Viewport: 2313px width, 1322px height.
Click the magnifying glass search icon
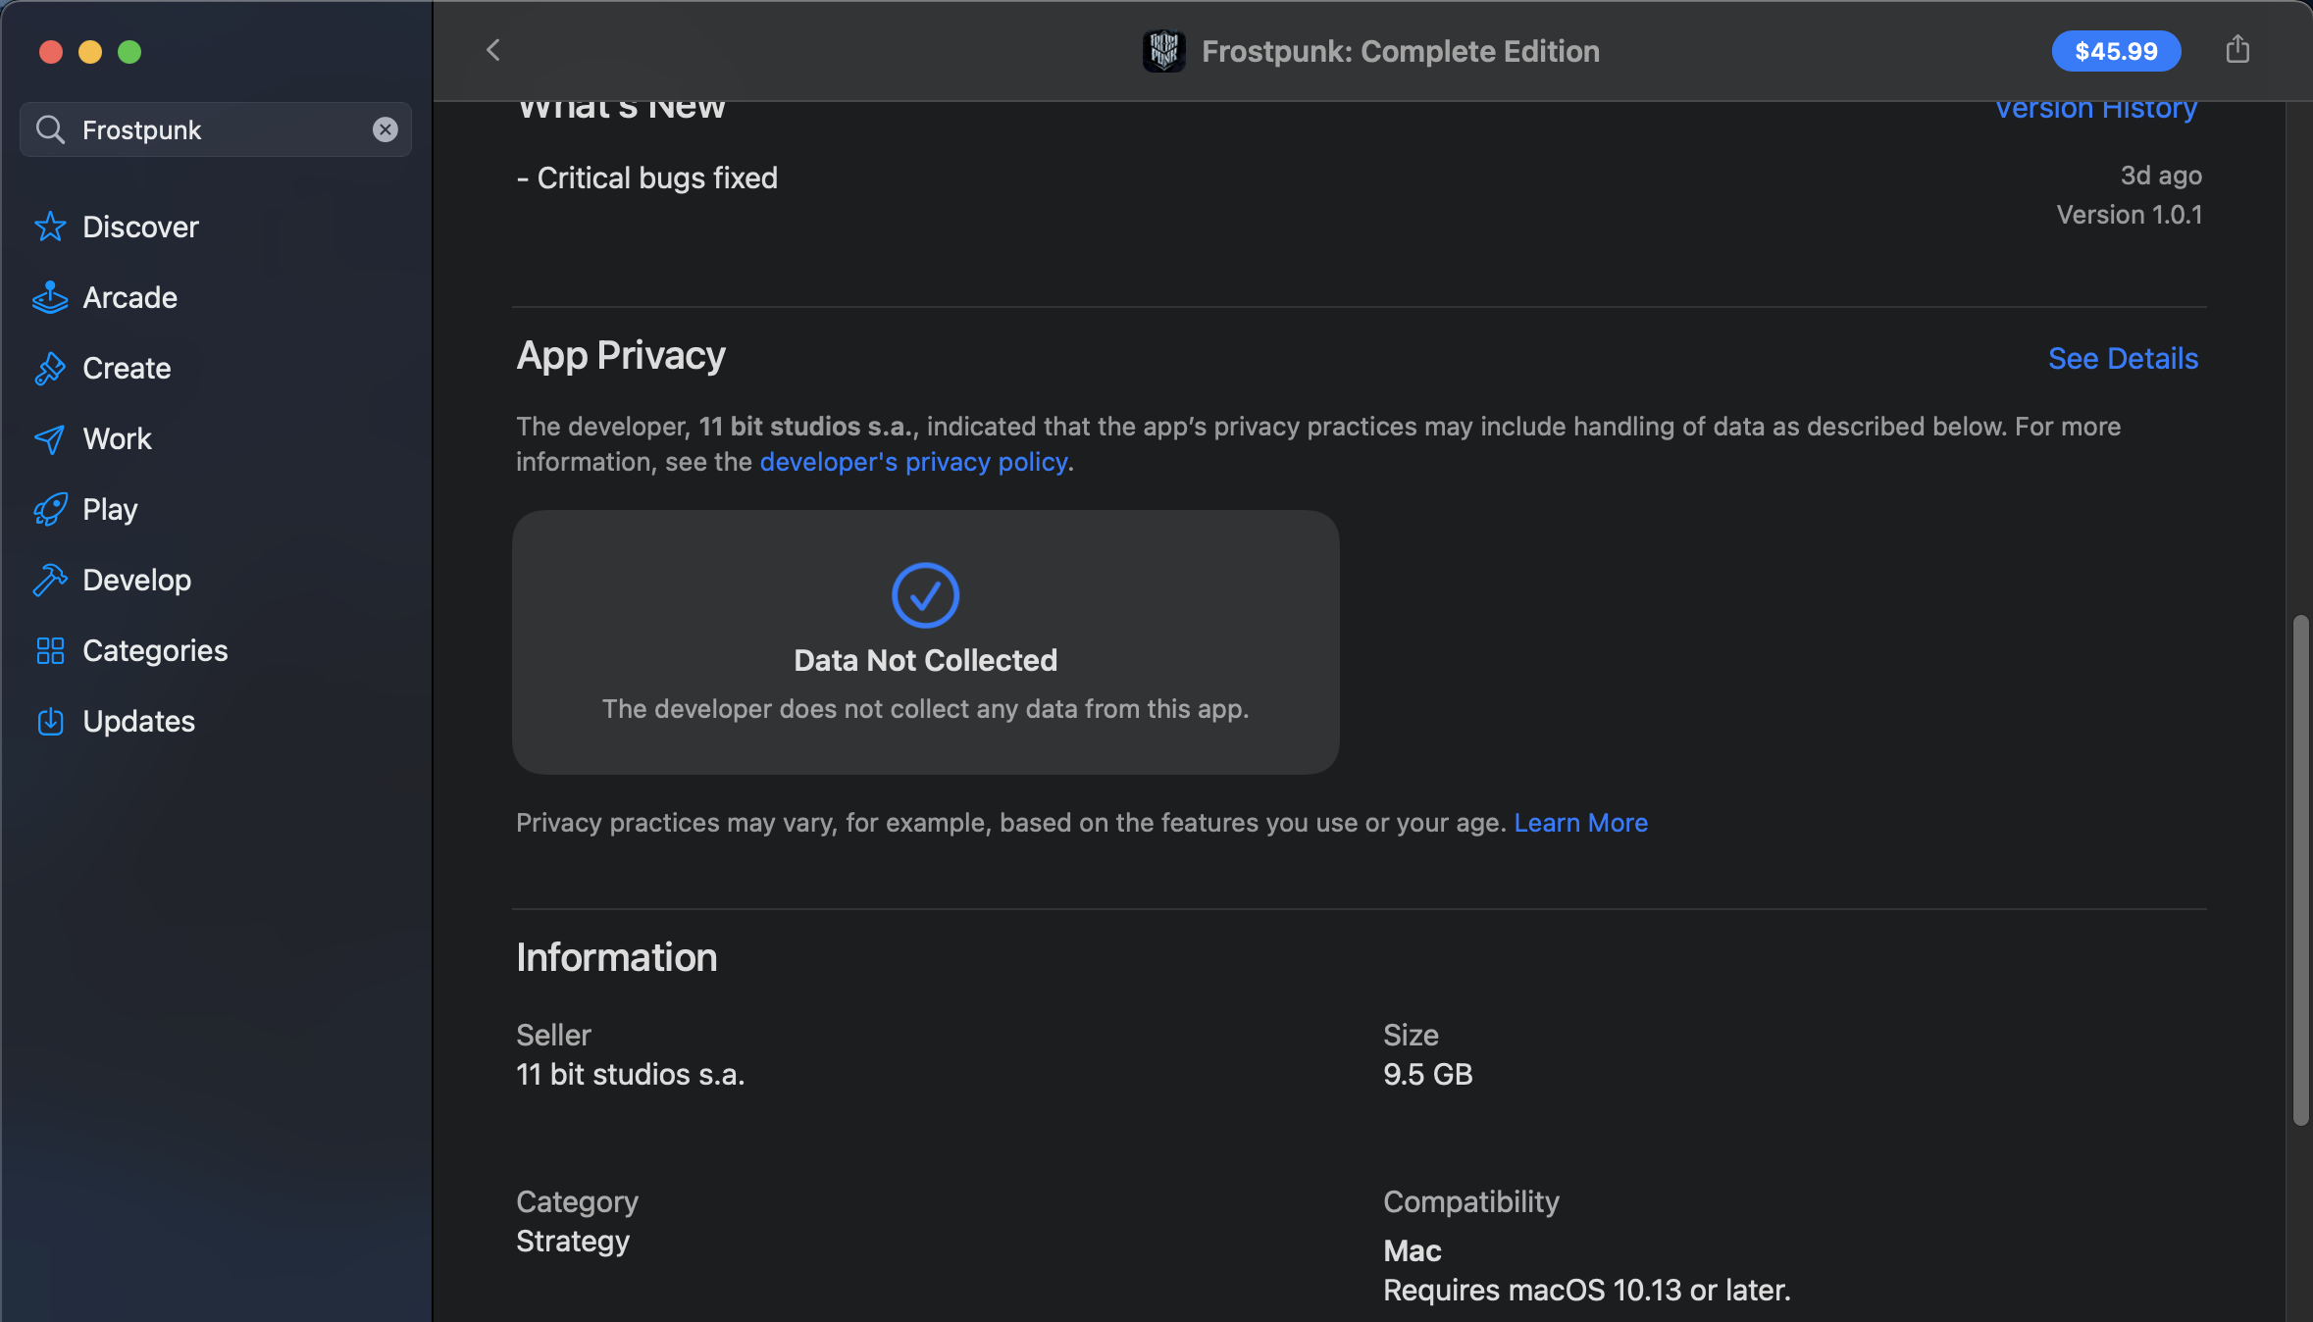[50, 129]
